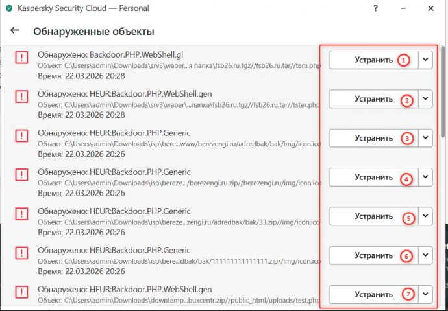This screenshot has height=311, width=448.
Task: Click Устранить for 11111111111111.zip object
Action: (x=373, y=255)
